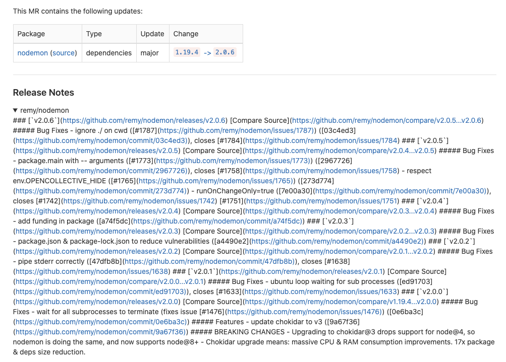
Task: Open the commit/a74f5dc link
Action: click(x=217, y=221)
